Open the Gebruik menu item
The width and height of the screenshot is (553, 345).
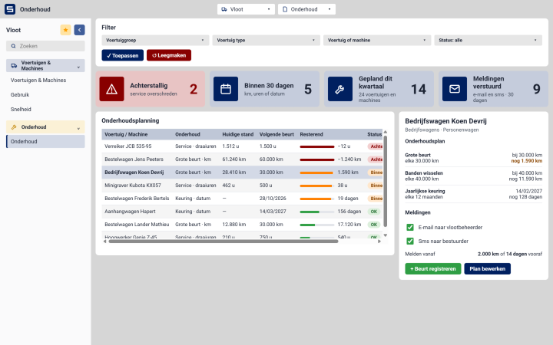[45, 95]
